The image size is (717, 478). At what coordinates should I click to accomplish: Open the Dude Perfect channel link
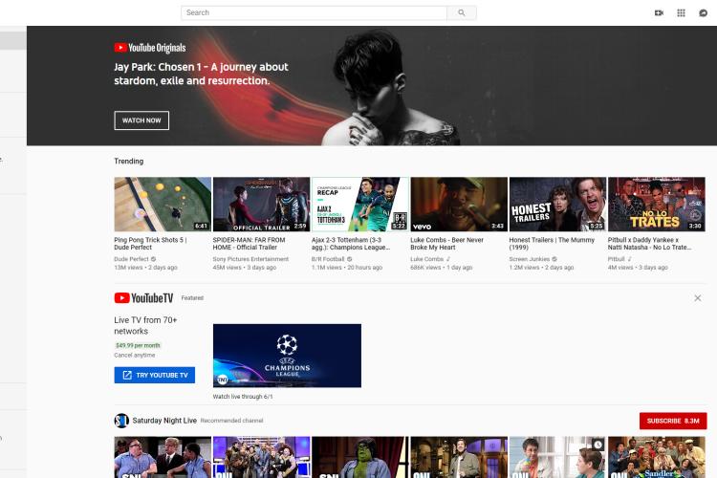[131, 259]
